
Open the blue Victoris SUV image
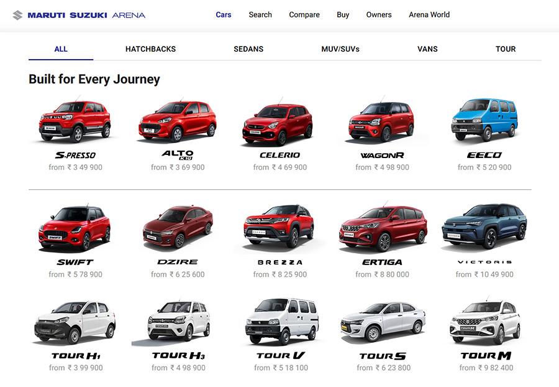(x=484, y=226)
